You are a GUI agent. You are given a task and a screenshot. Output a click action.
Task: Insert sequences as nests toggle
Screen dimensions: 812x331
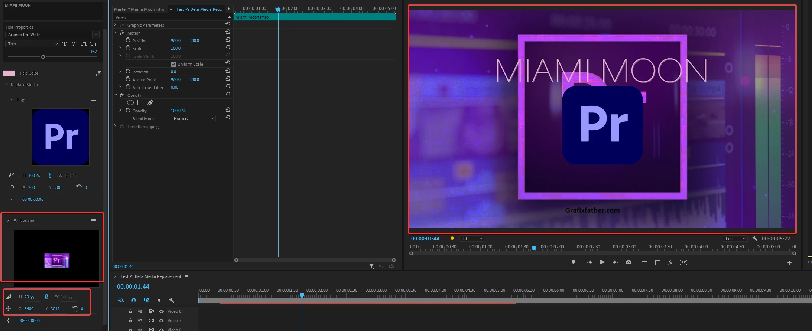pyautogui.click(x=121, y=300)
